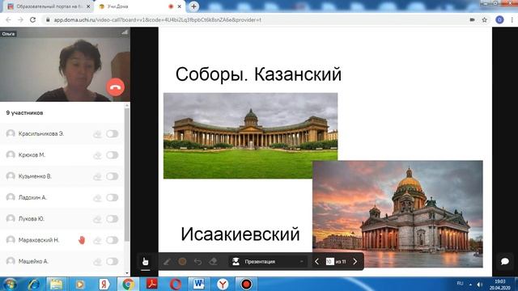Screen dimensions: 518x291
Task: Select the eraser tool
Action: click(x=214, y=262)
